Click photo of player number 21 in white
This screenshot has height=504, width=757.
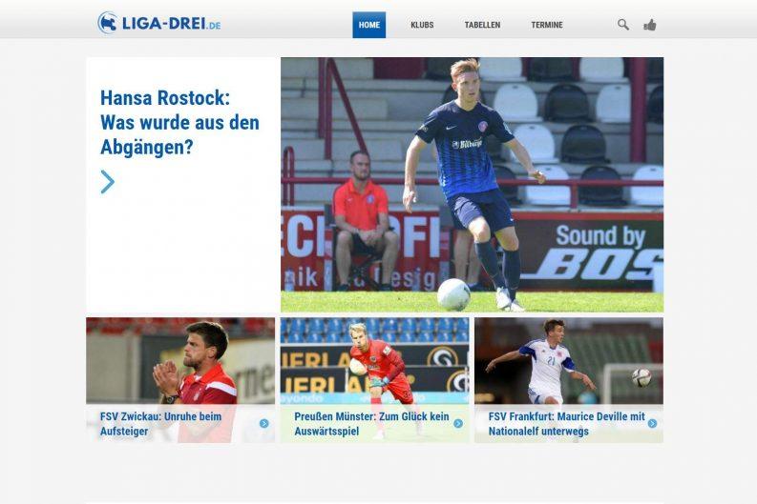click(x=569, y=360)
